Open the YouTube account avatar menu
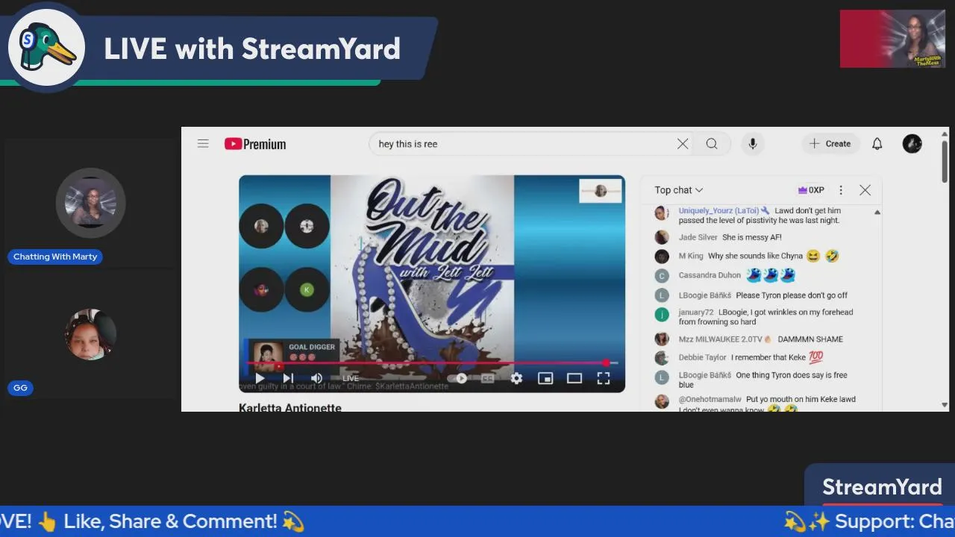955x537 pixels. point(912,144)
